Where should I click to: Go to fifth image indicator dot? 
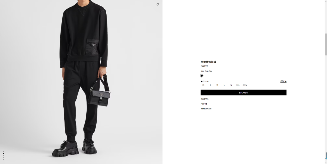coord(3,160)
